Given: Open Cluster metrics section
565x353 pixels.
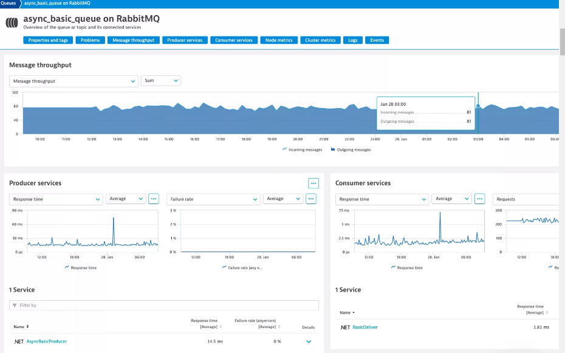Looking at the screenshot, I should point(320,40).
